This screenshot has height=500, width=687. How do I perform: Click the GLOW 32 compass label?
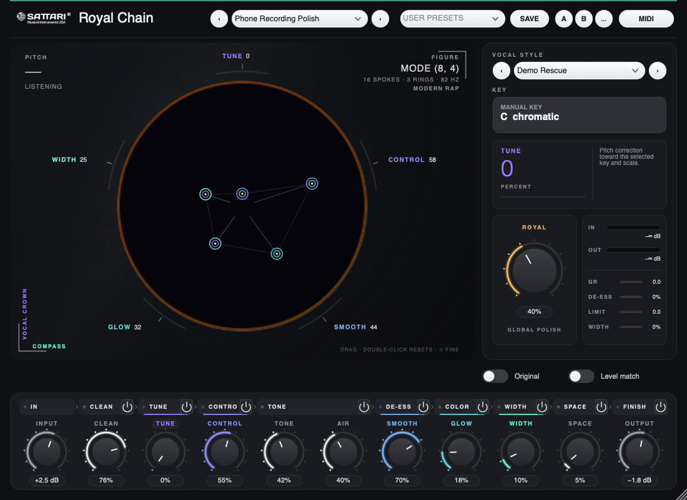tap(124, 327)
